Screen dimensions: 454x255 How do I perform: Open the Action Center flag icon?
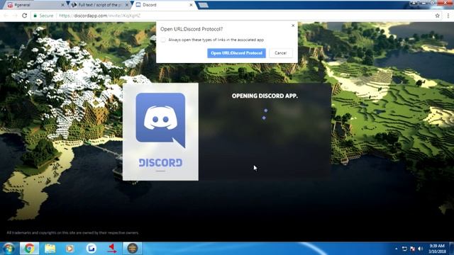(413, 249)
